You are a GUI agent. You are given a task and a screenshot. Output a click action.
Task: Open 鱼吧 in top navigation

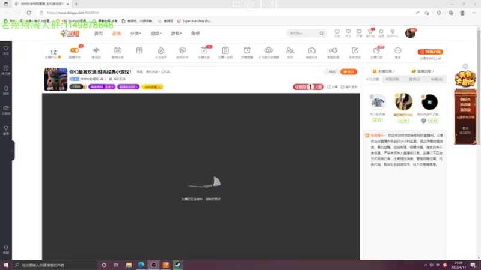click(x=195, y=34)
